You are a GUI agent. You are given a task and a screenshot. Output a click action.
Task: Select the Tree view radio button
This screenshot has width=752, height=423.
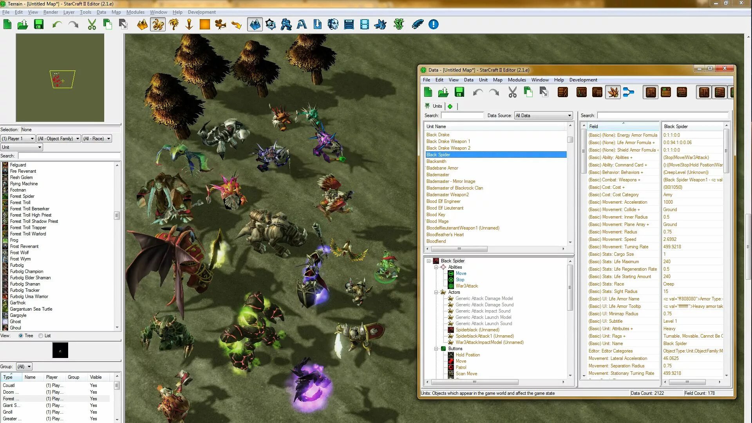(21, 336)
